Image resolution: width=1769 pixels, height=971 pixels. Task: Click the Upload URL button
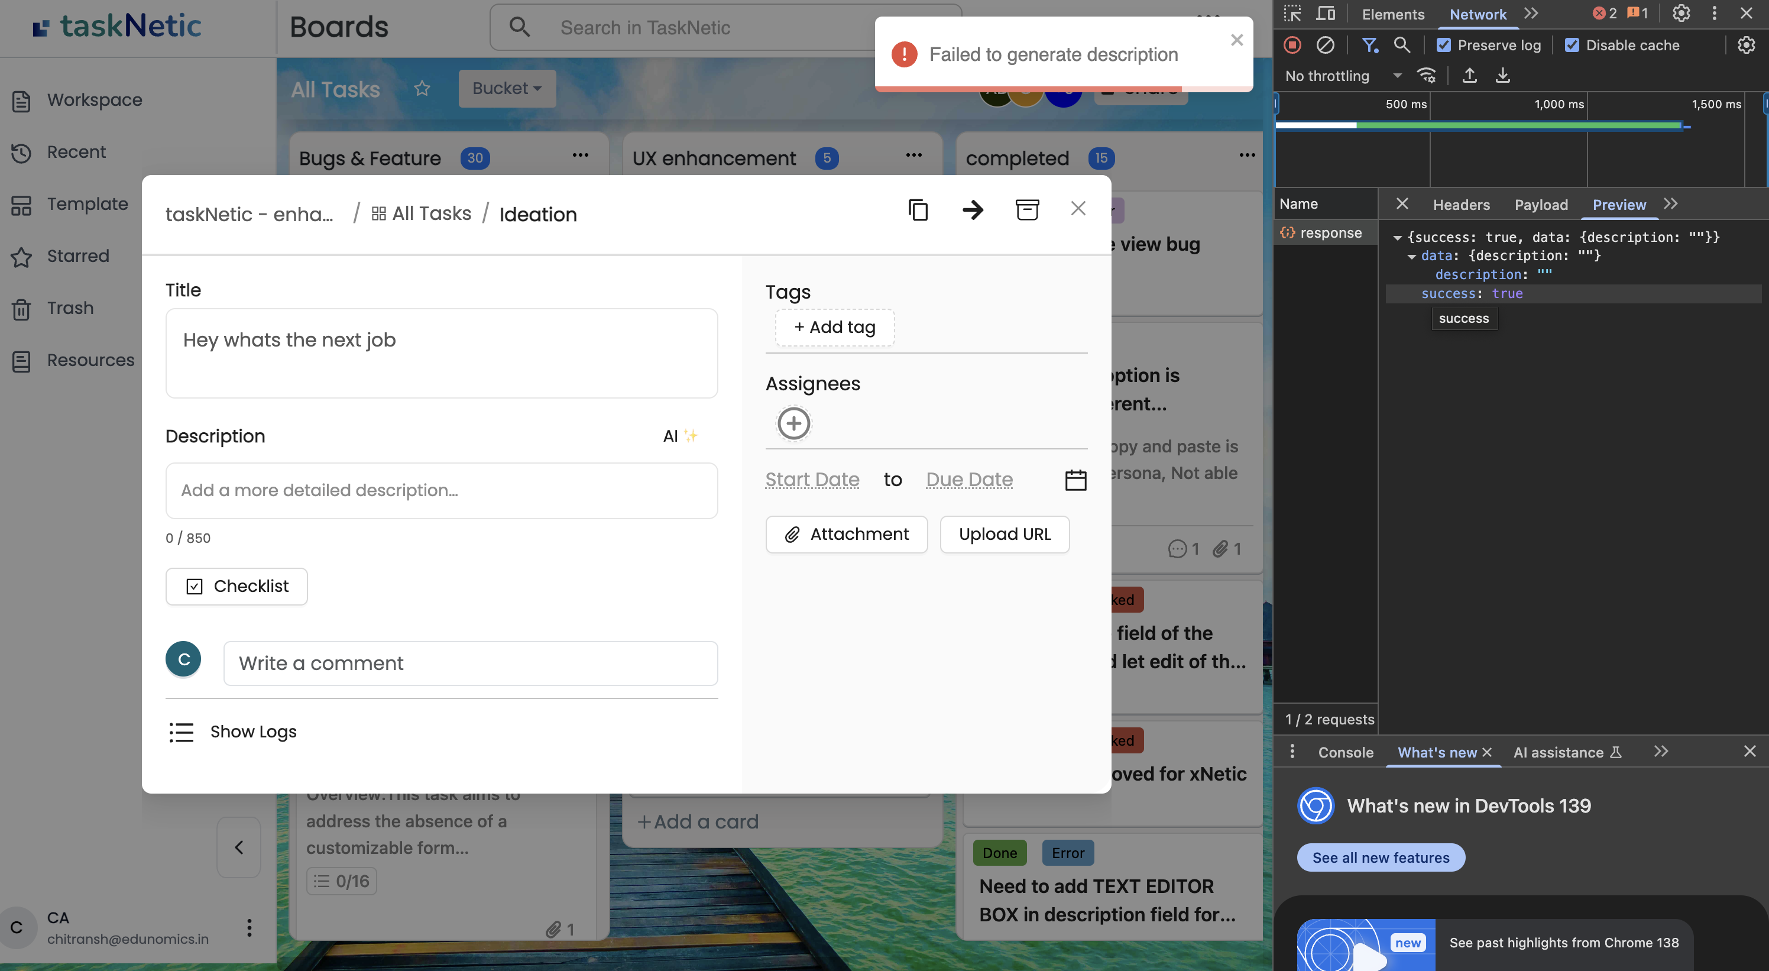coord(1004,534)
